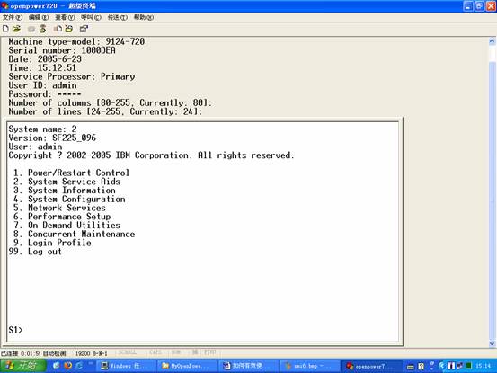Click the "3. System Information" line
The image size is (497, 373).
pos(65,191)
